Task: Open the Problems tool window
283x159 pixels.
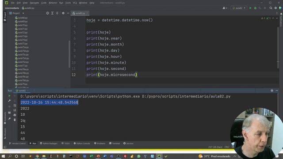Action: 99,144
